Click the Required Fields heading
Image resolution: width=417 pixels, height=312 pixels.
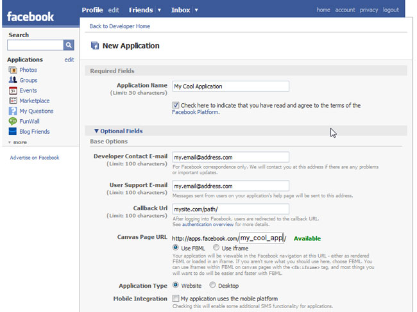tap(112, 71)
